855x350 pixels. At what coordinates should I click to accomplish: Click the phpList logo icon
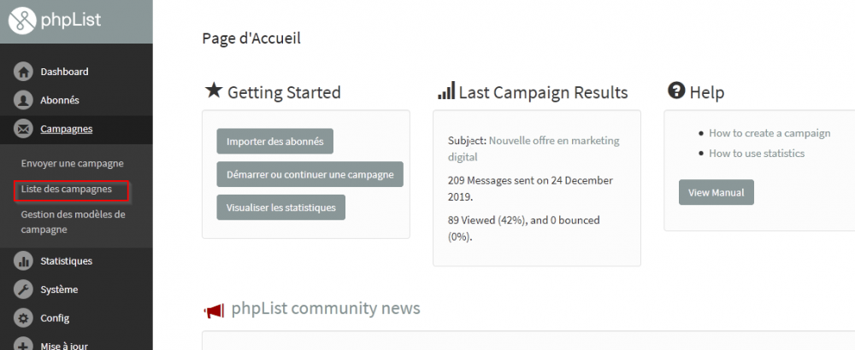[22, 20]
